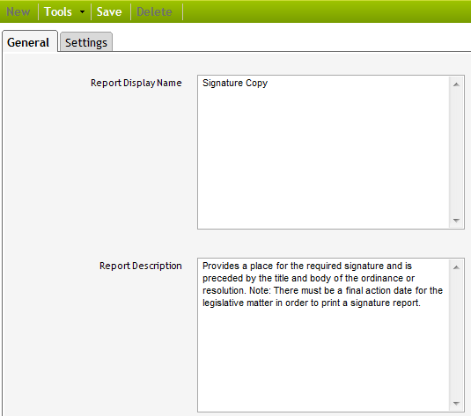Click the Display Name scroll up arrow

(456, 84)
